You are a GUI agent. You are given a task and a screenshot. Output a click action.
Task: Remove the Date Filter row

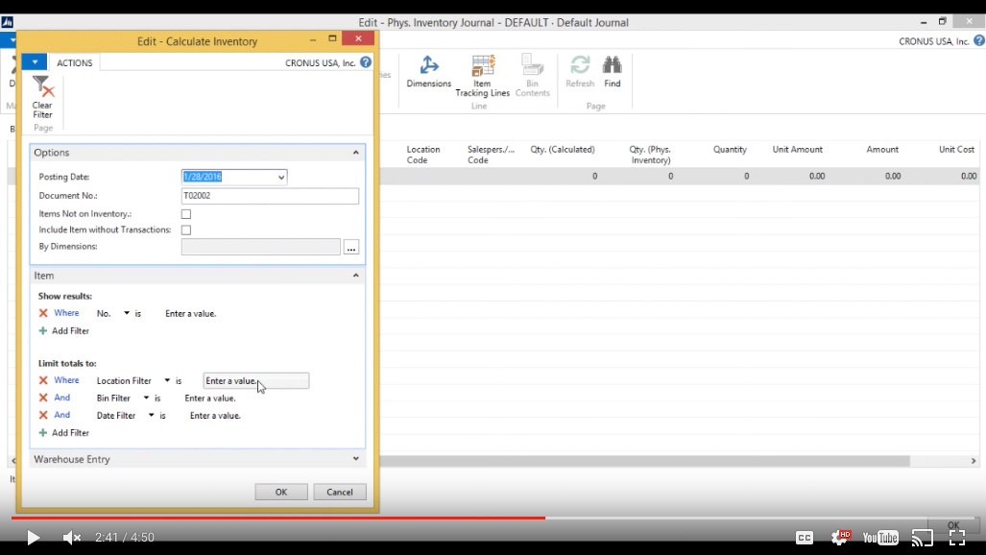tap(43, 416)
